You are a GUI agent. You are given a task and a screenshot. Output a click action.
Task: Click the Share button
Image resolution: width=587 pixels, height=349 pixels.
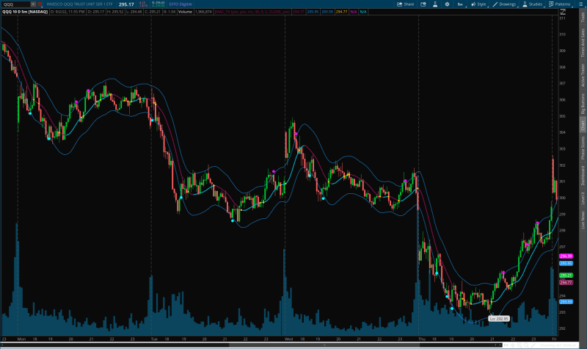pos(406,4)
